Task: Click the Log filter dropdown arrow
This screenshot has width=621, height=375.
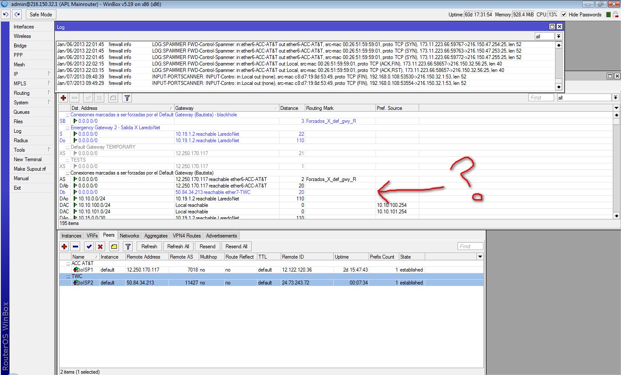Action: 558,37
